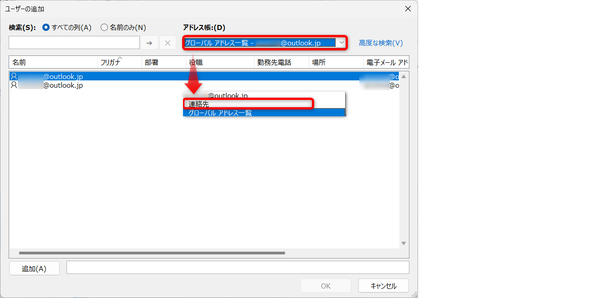Select the すべての列 radio button
Screen dimensions: 612x298
coord(46,27)
